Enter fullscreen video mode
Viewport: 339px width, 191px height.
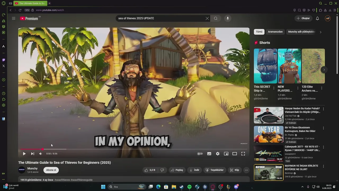tap(243, 154)
